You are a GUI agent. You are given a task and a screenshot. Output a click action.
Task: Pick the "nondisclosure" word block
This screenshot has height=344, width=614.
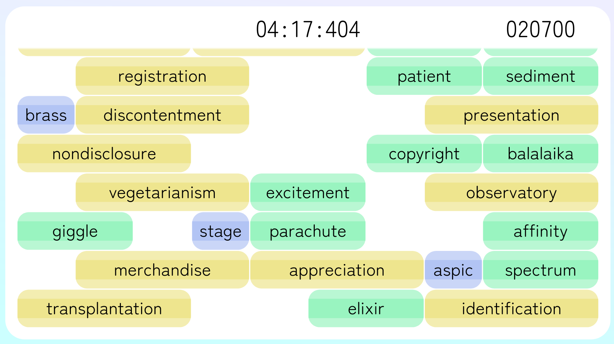pos(104,154)
